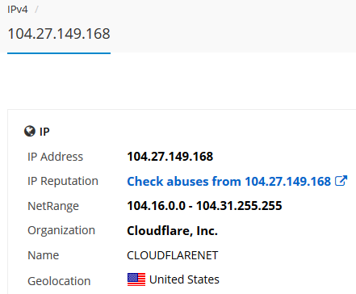Go to IPv4 breadcrumb
The height and width of the screenshot is (294, 356).
(18, 10)
